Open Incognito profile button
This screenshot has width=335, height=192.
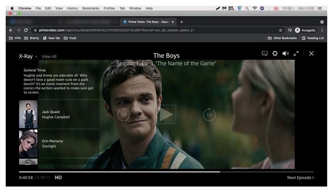(x=305, y=30)
